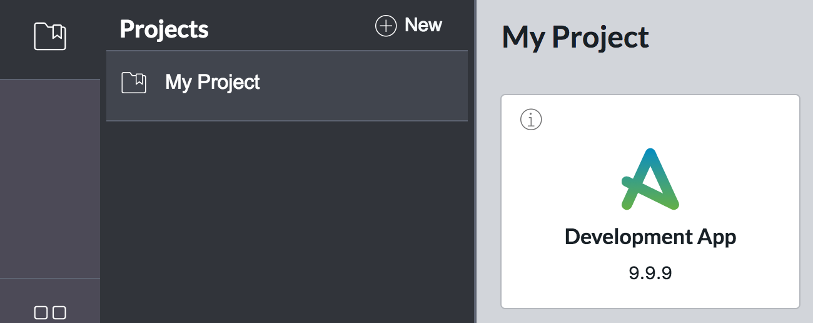
Task: Click the highlighted gray block in left sidebar
Action: (x=50, y=178)
